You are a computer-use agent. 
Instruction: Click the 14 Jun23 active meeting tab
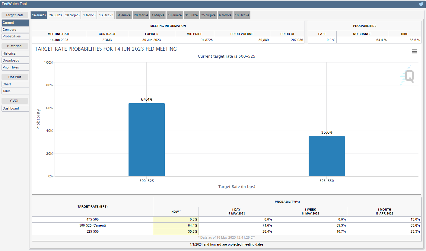pyautogui.click(x=39, y=15)
